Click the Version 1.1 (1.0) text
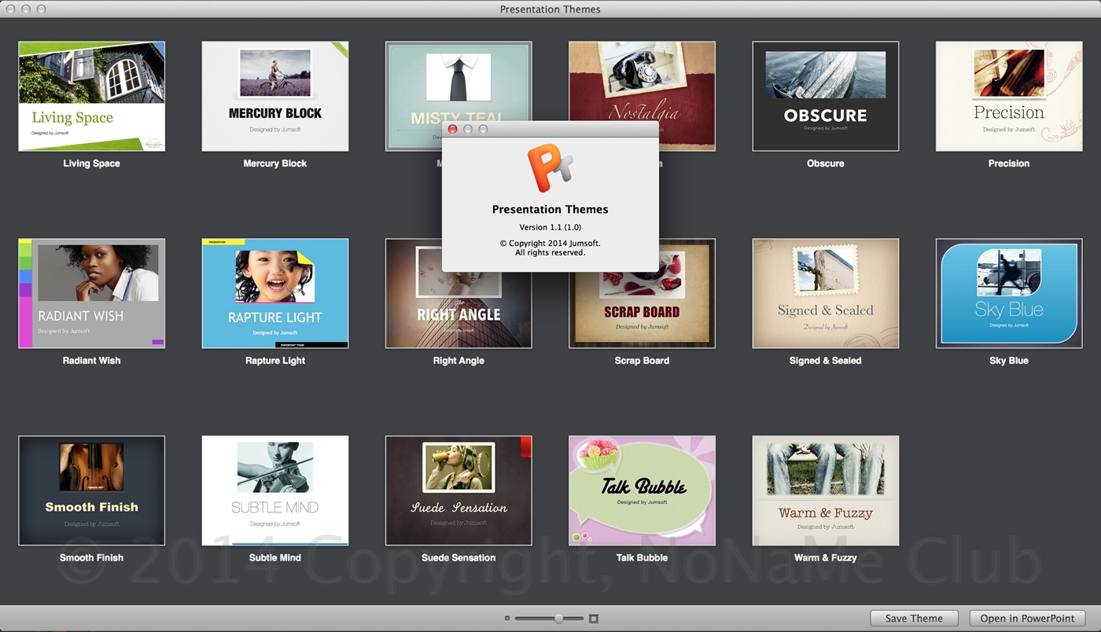This screenshot has width=1101, height=632. 550,227
